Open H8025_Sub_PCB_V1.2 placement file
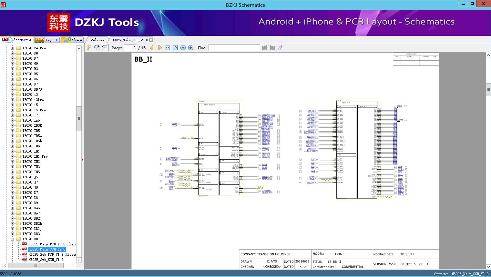The image size is (491, 277). click(52, 254)
